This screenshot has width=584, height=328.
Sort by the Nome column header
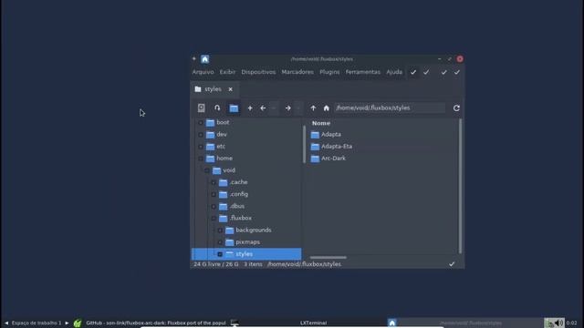point(321,123)
